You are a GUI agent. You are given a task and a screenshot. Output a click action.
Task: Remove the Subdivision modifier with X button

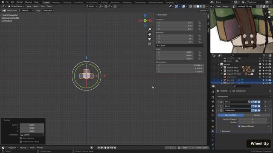[265, 110]
